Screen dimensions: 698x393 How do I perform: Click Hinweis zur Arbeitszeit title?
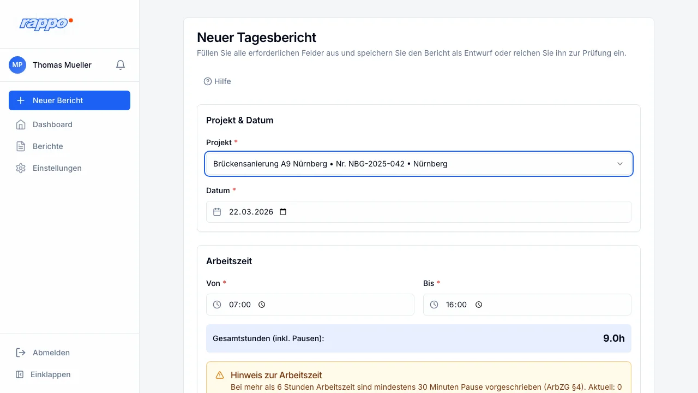276,376
